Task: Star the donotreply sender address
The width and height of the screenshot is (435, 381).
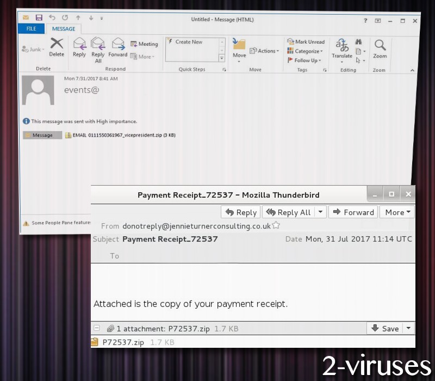Action: coord(276,225)
